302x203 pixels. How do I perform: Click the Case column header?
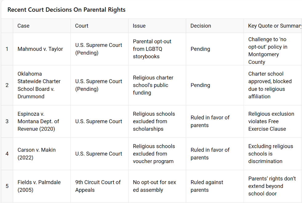(23, 26)
